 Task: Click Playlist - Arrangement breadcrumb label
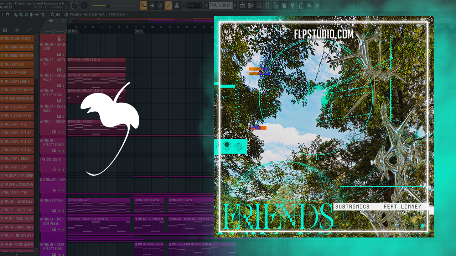[x=87, y=15]
